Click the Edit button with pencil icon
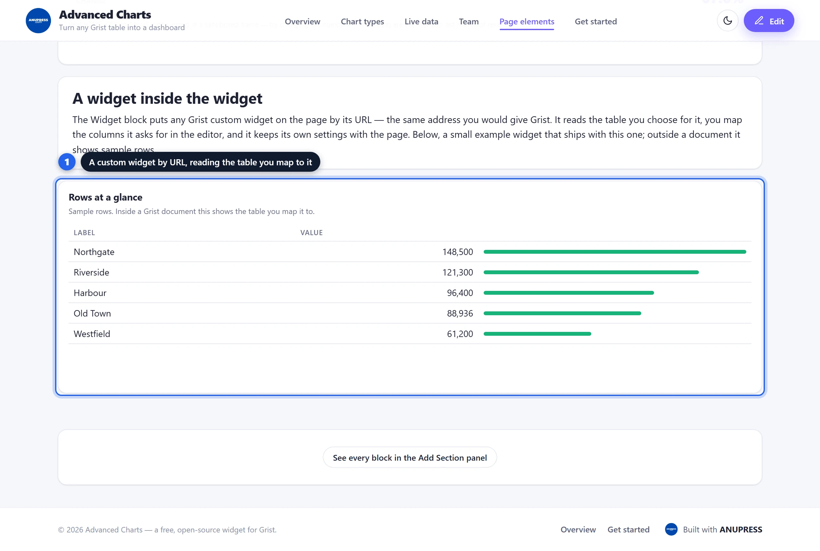The width and height of the screenshot is (820, 551). click(x=769, y=21)
